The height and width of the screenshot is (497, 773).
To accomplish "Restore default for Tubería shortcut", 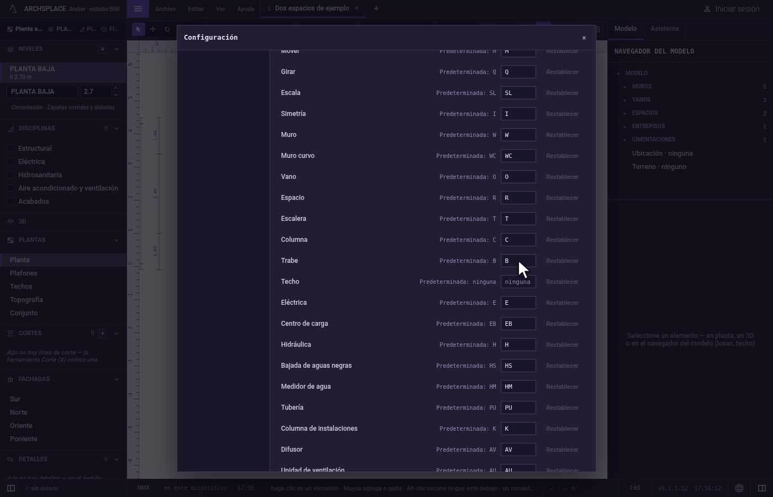I will (562, 408).
